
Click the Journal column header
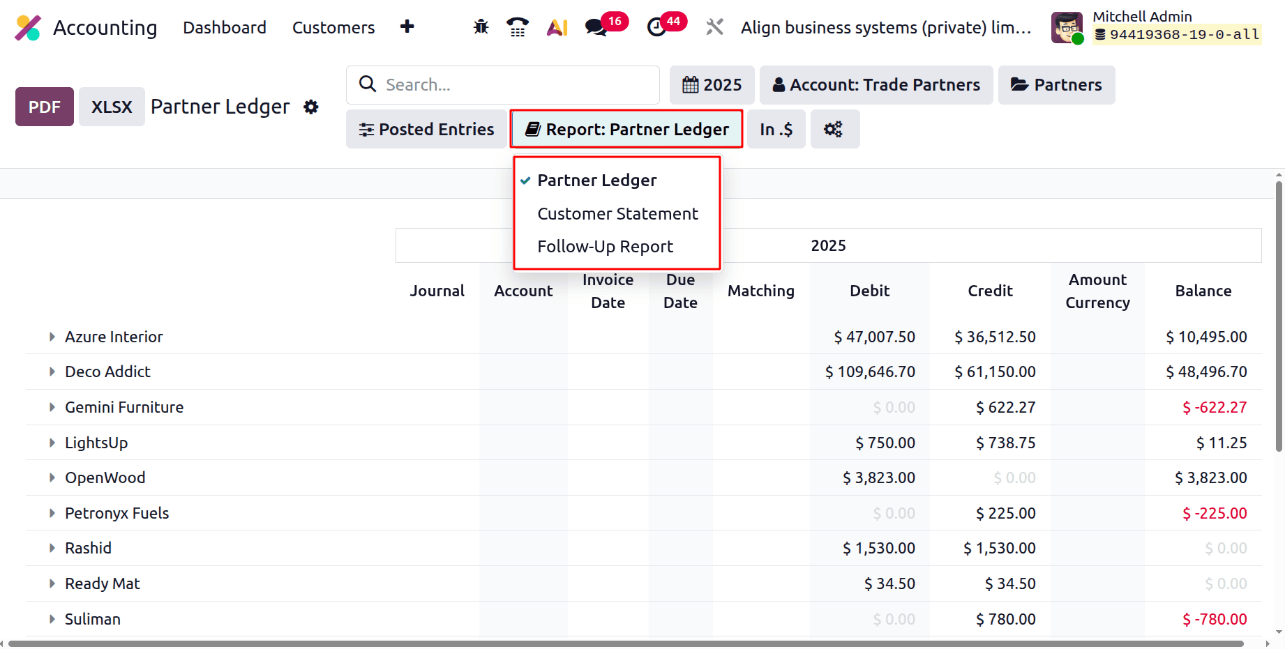(437, 291)
